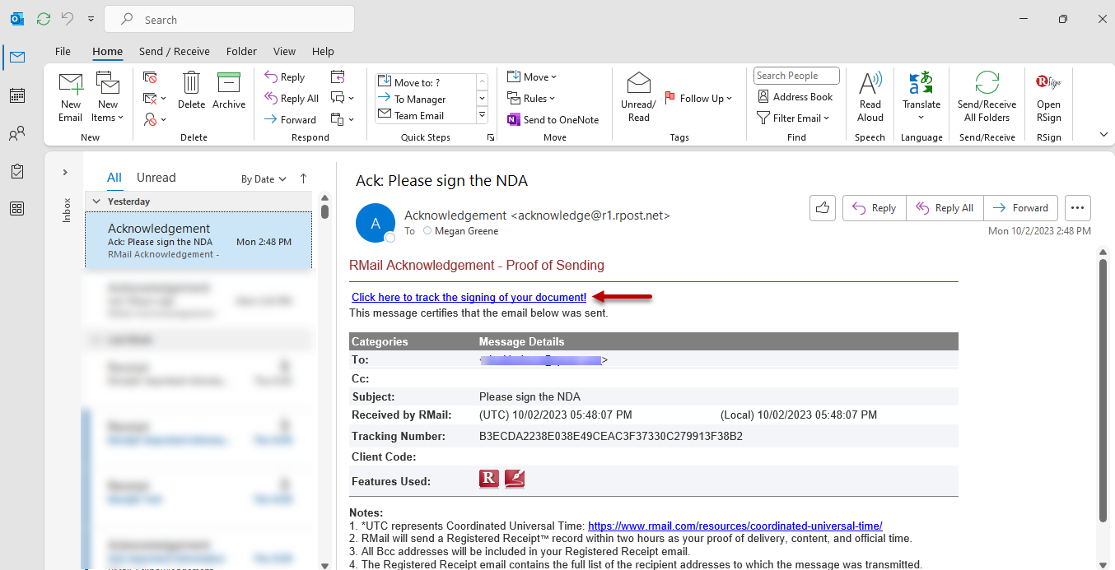This screenshot has width=1115, height=570.
Task: Open the File menu
Action: point(63,51)
